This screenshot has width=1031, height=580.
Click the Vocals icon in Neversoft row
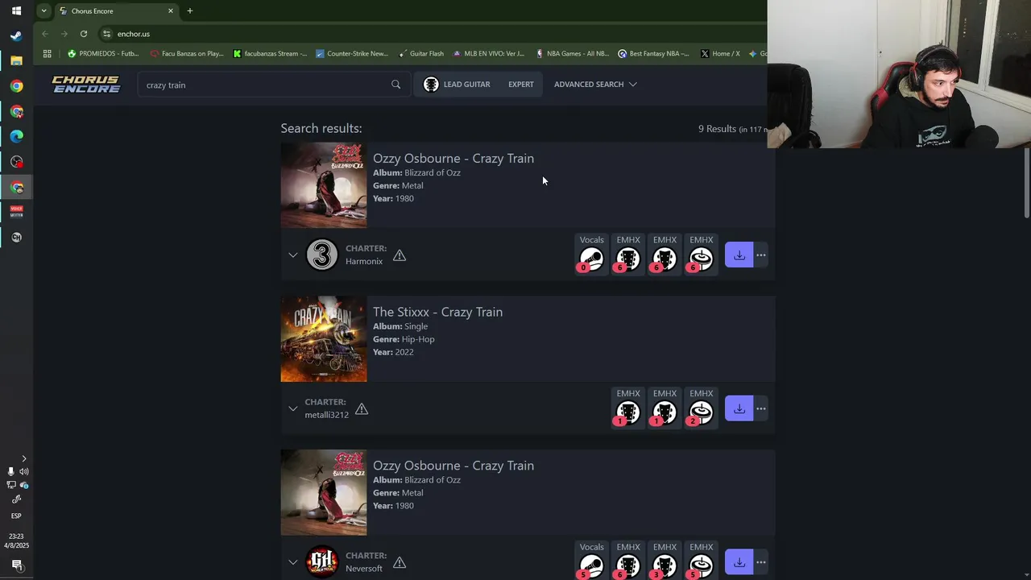(591, 566)
